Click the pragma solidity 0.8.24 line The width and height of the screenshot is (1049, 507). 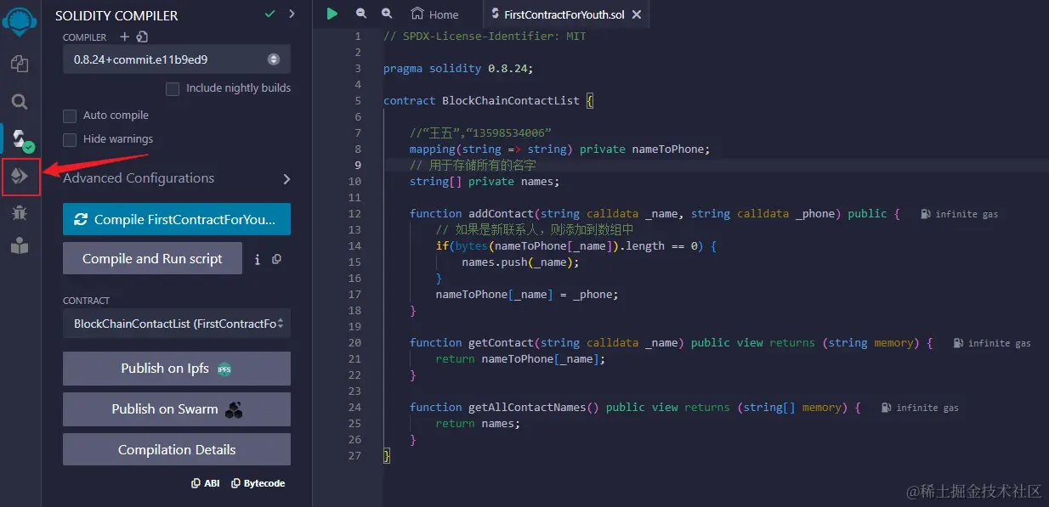(457, 68)
